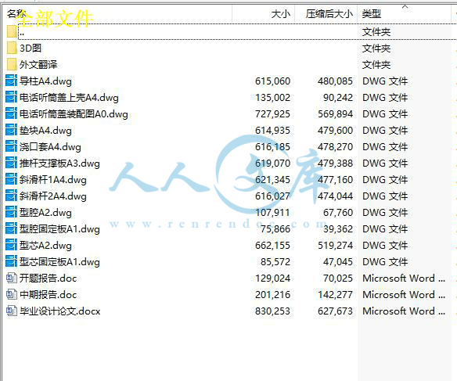
Task: Select the file name 斜滑杆1A4.dwg
Action: [53, 180]
